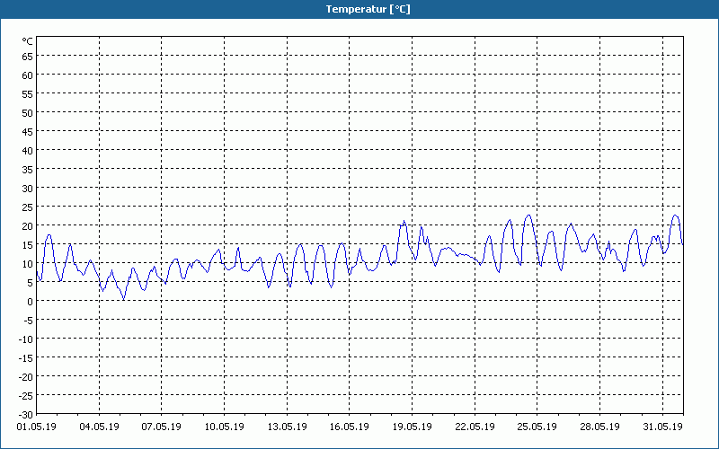The image size is (719, 449).
Task: Select the 30 y-axis label
Action: [x=28, y=189]
